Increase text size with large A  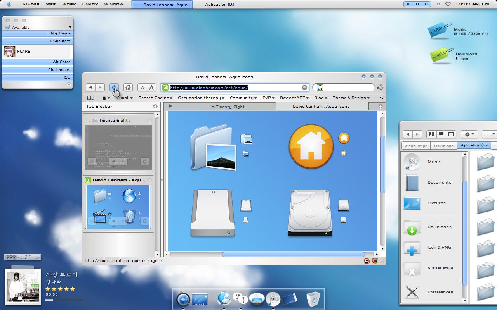click(x=152, y=88)
